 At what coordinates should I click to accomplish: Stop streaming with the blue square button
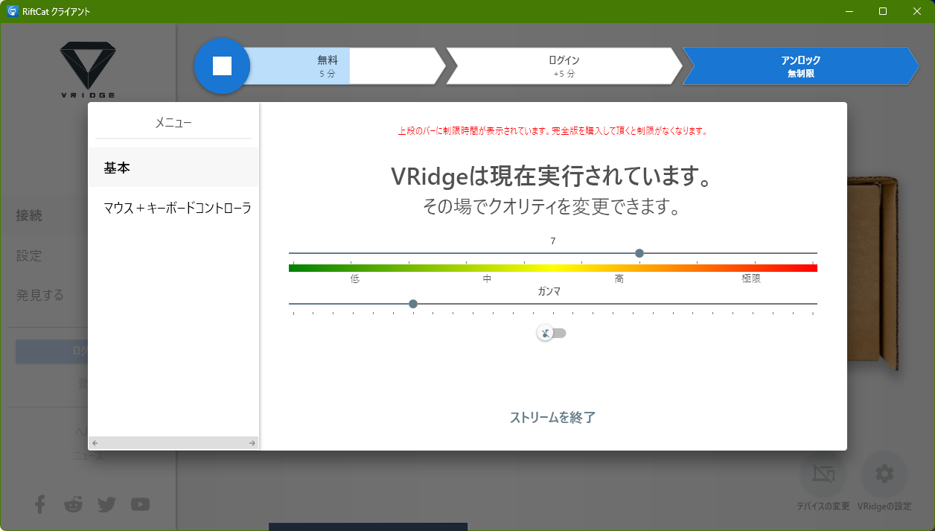[222, 66]
